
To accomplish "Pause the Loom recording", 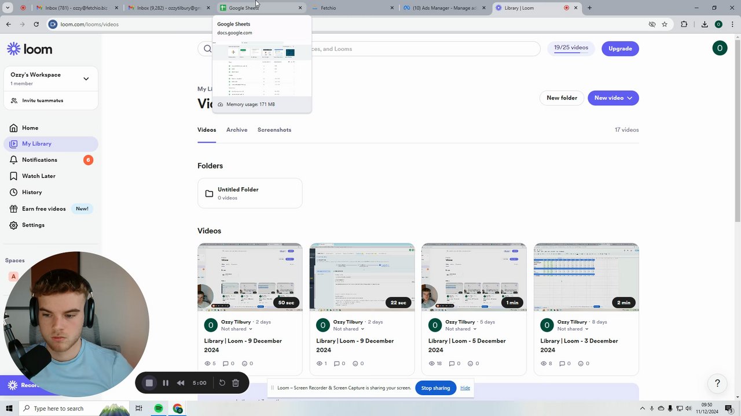I will [x=166, y=382].
